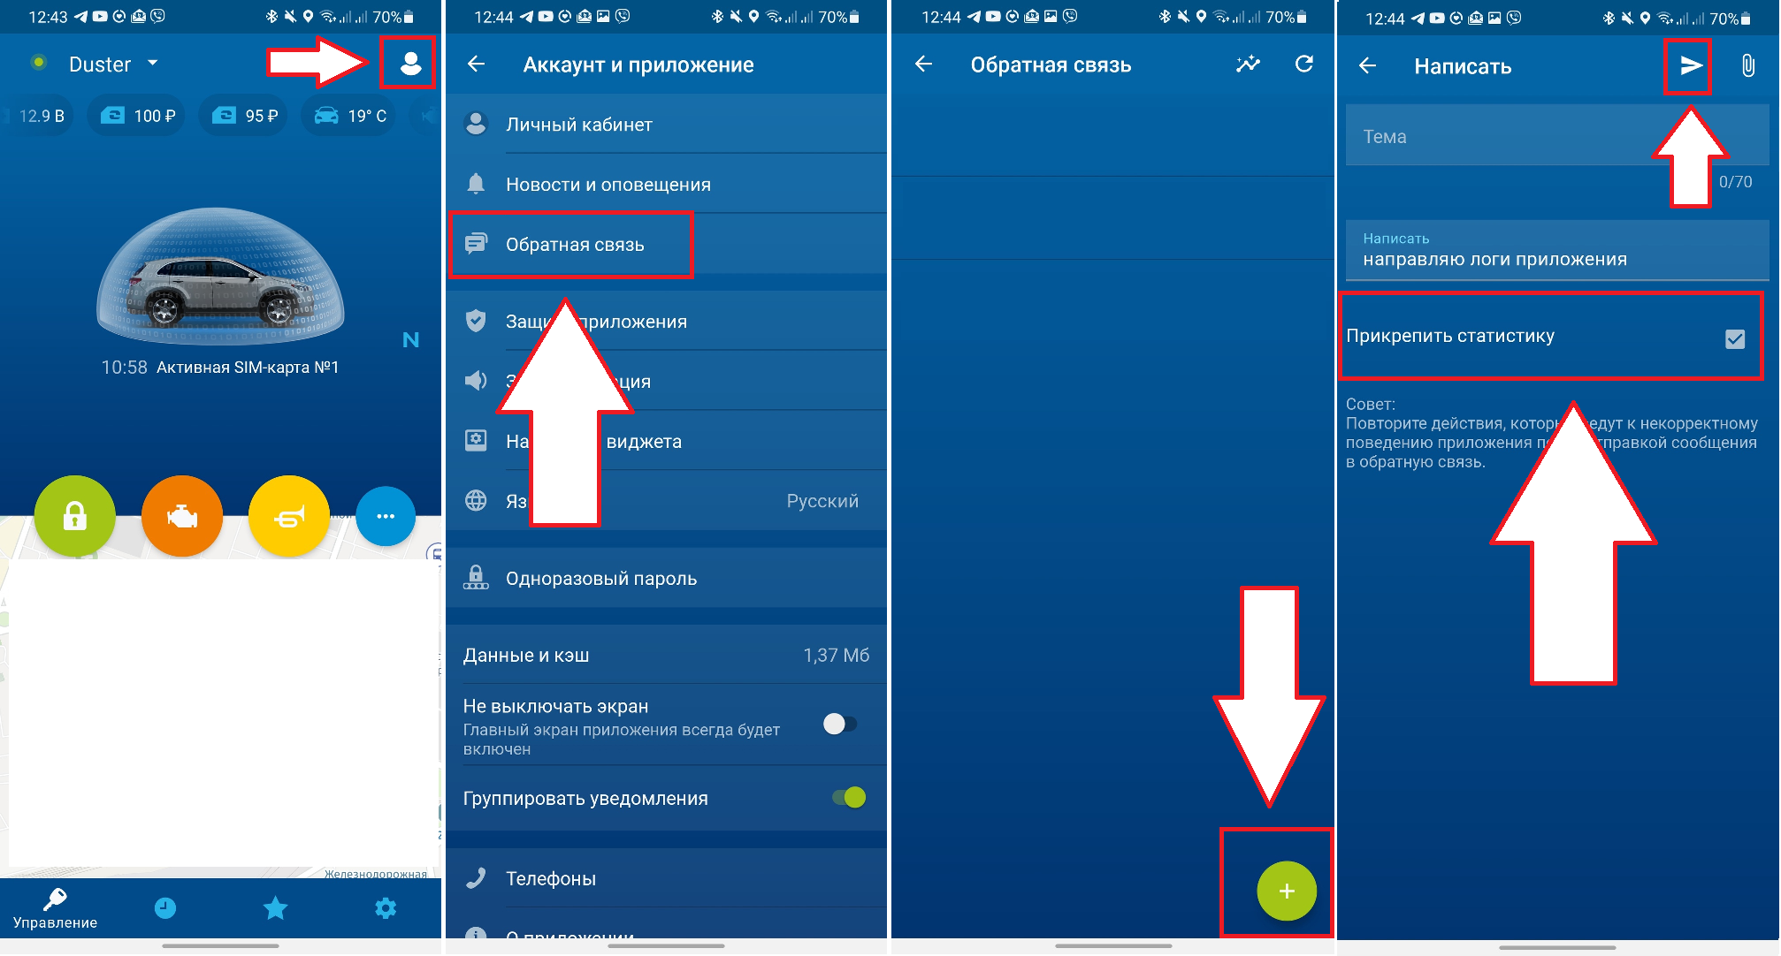Tap refresh icon in Обратная связь
Screen dimensions: 1781x956
coord(1305,64)
